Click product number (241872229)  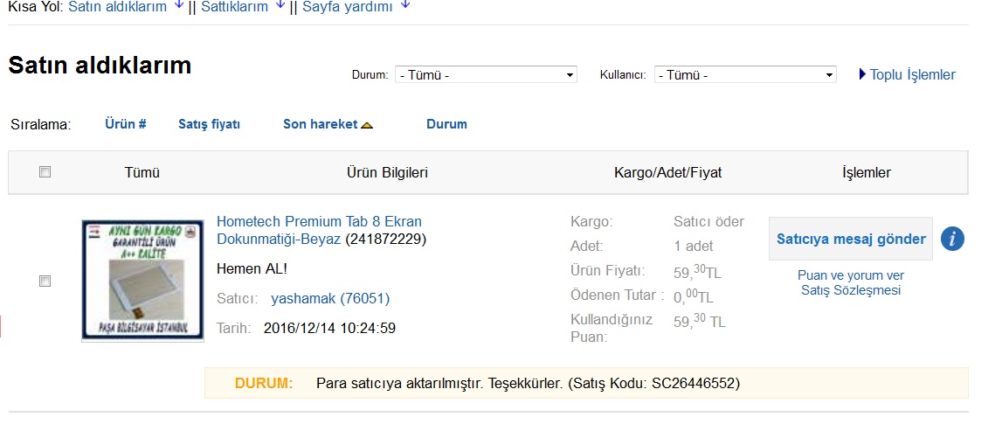click(386, 240)
